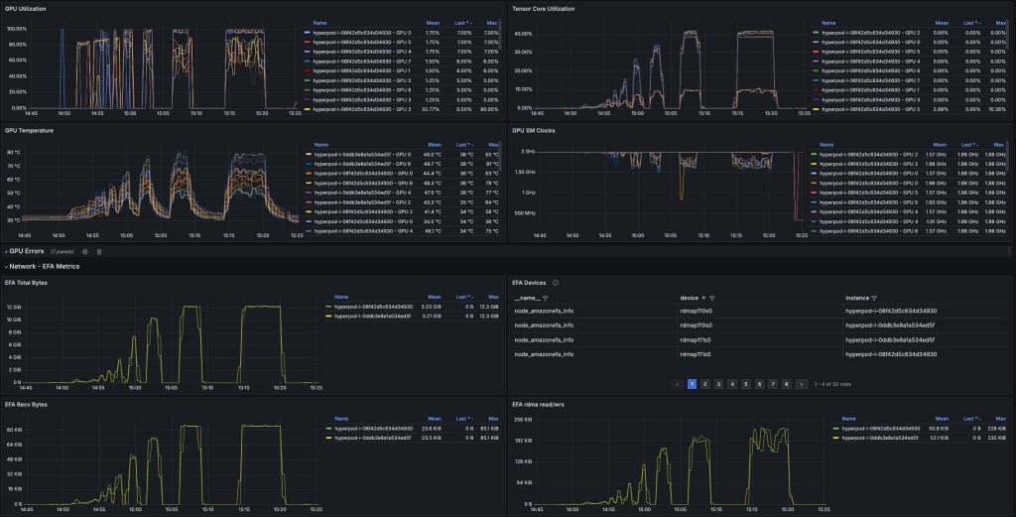Click the GPU Errors row trash icon
Viewport: 1016px width, 517px height.
pyautogui.click(x=99, y=251)
